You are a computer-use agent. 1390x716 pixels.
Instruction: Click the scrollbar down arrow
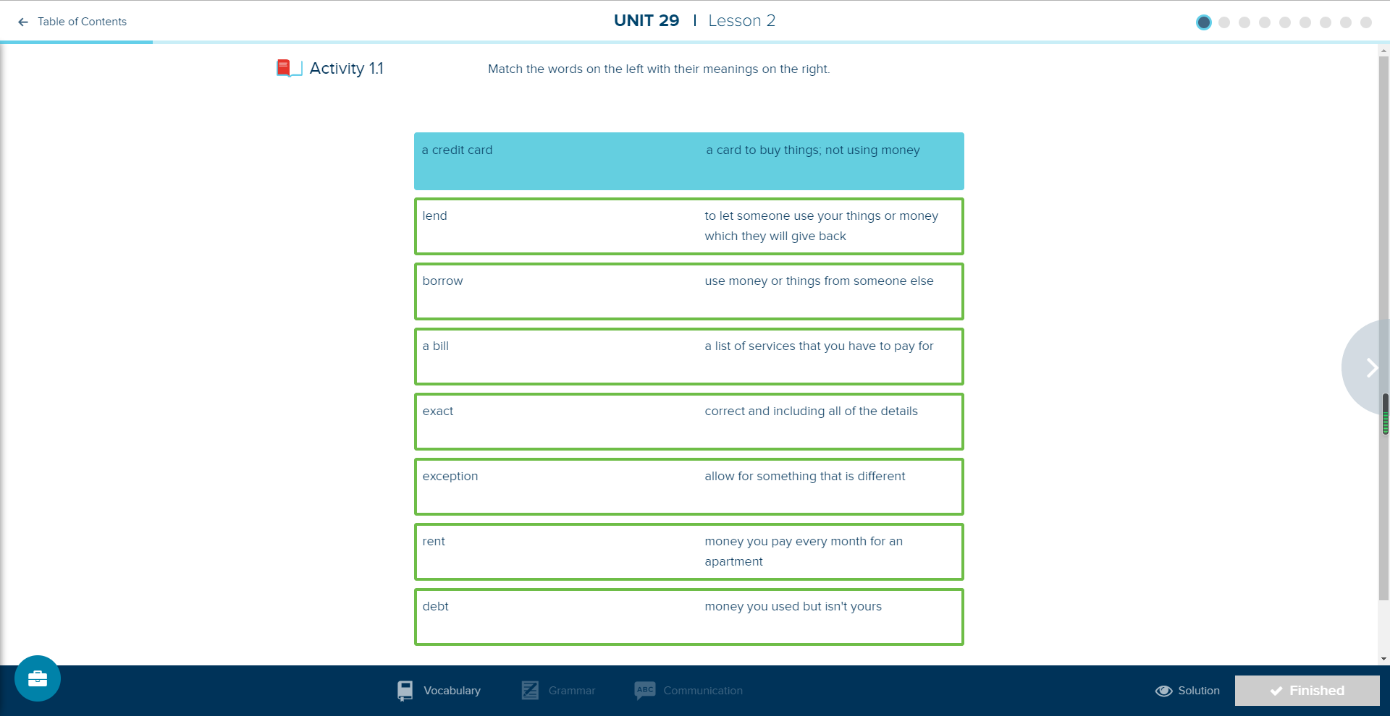(x=1383, y=659)
